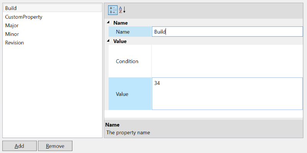This screenshot has height=153, width=307.
Task: Collapse the Name category triangle
Action: click(x=108, y=23)
